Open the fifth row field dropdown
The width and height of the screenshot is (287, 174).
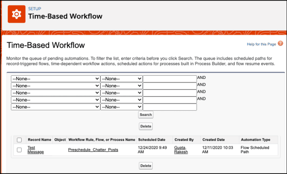pos(56,107)
